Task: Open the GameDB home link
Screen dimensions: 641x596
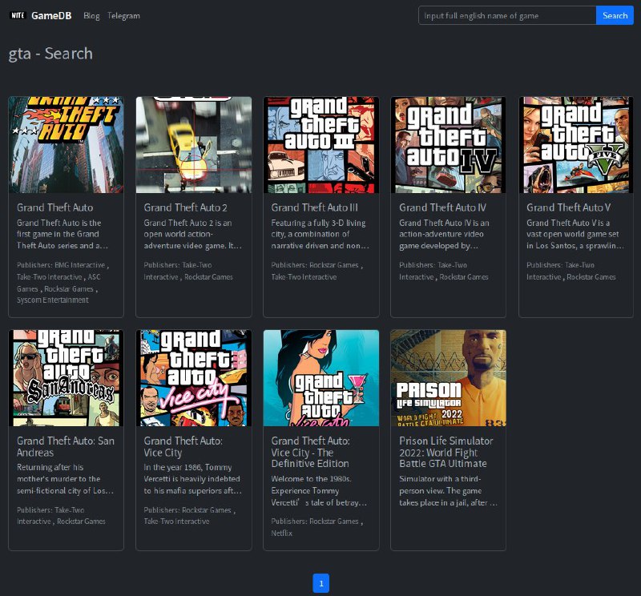Action: pos(51,15)
